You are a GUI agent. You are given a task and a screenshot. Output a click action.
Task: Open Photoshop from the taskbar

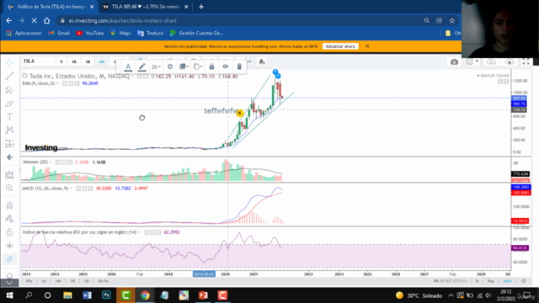[106, 295]
